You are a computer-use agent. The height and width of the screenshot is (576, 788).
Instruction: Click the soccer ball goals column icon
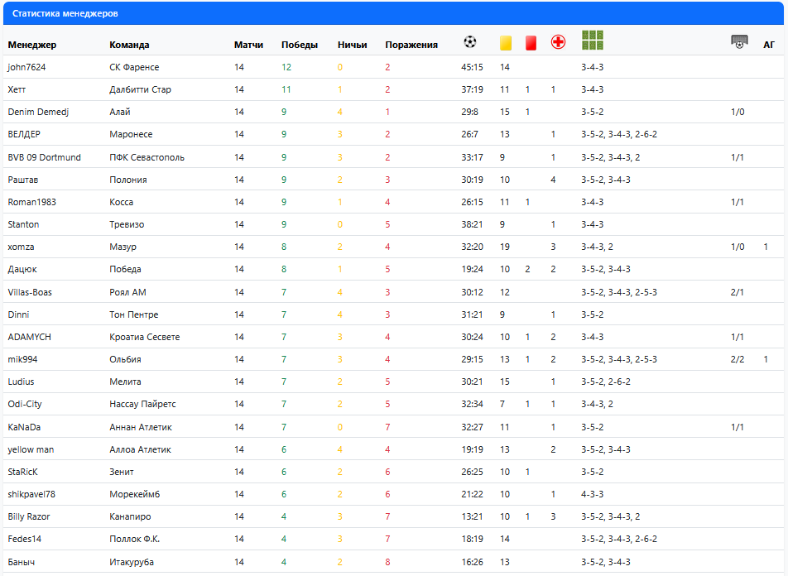470,42
